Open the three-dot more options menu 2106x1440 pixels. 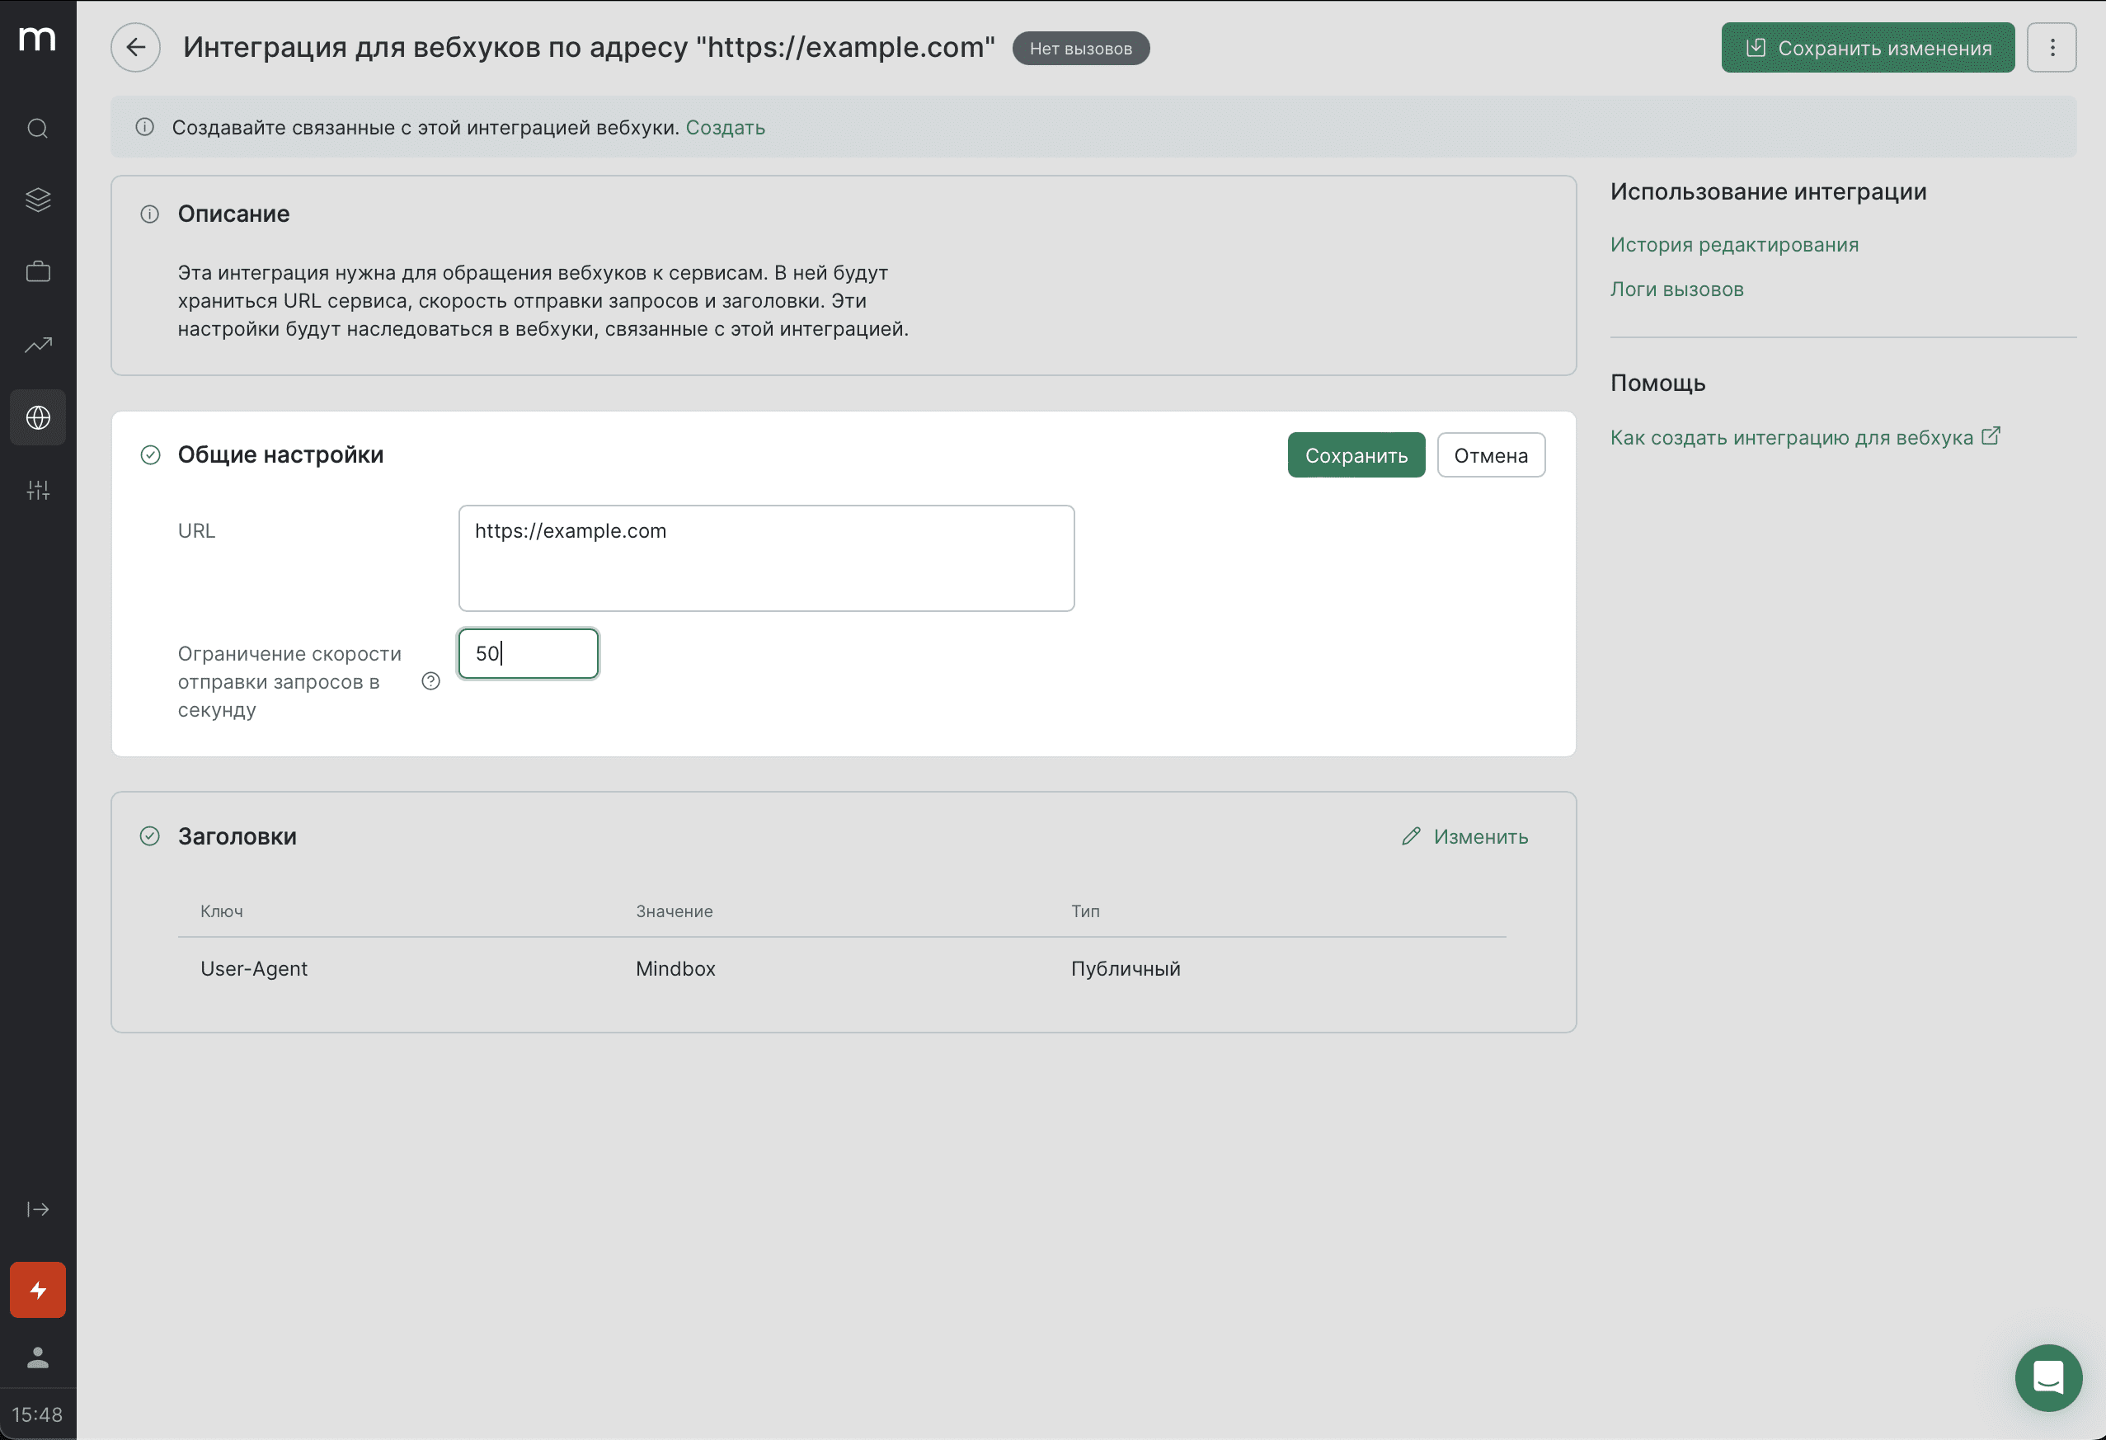2052,47
